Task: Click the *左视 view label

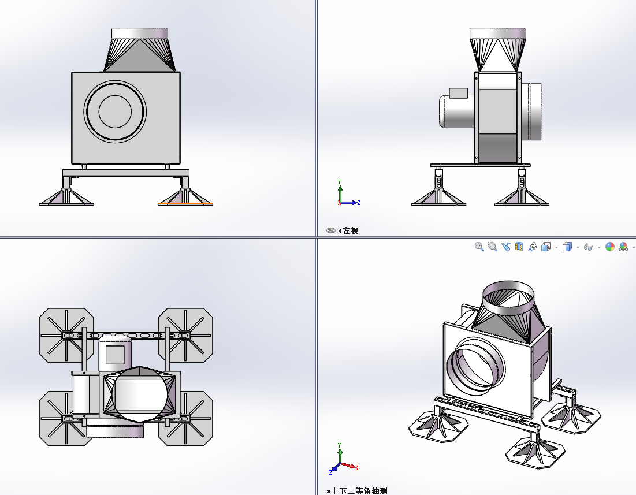Action: coord(348,230)
